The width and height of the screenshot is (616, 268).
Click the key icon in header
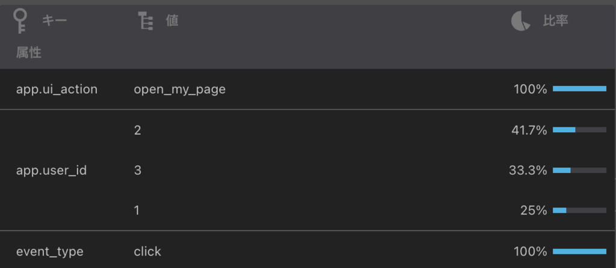coord(20,21)
